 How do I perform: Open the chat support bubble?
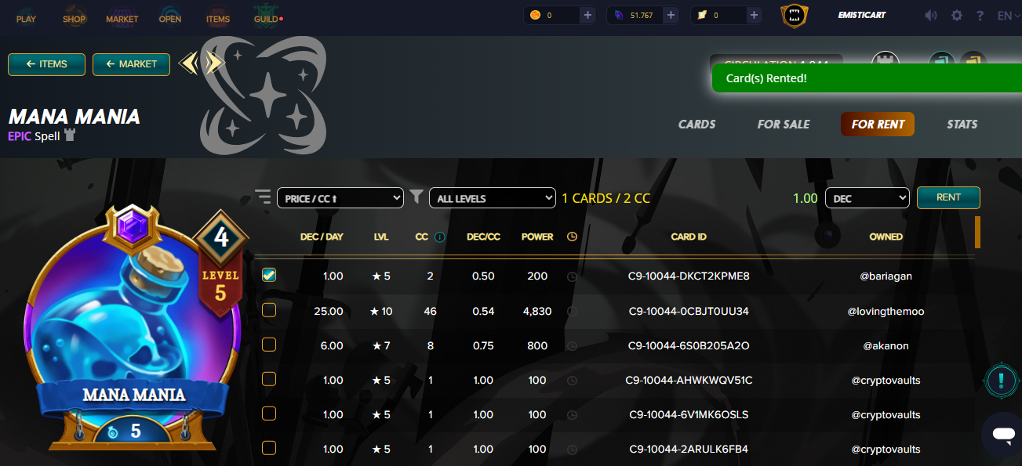1003,435
